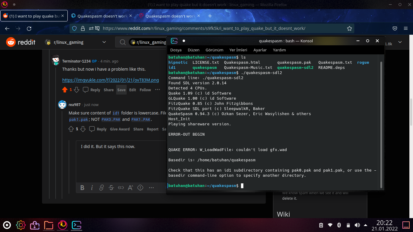Give Award to rea987's comment

tap(120, 129)
